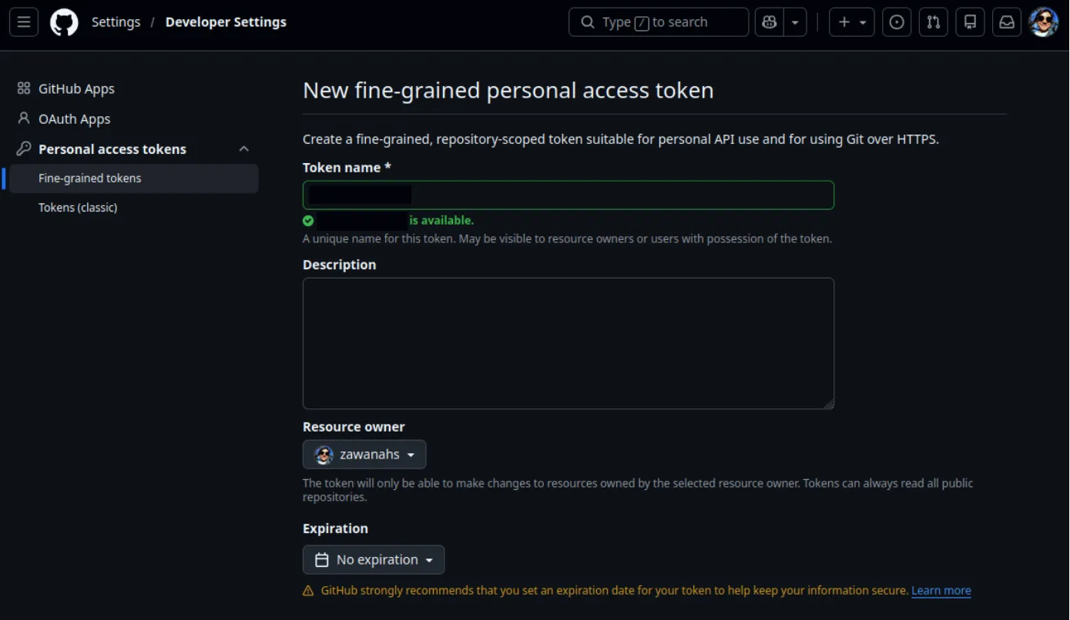Viewport: 1070px width, 620px height.
Task: Click the 'Expiration' label
Action: click(335, 528)
